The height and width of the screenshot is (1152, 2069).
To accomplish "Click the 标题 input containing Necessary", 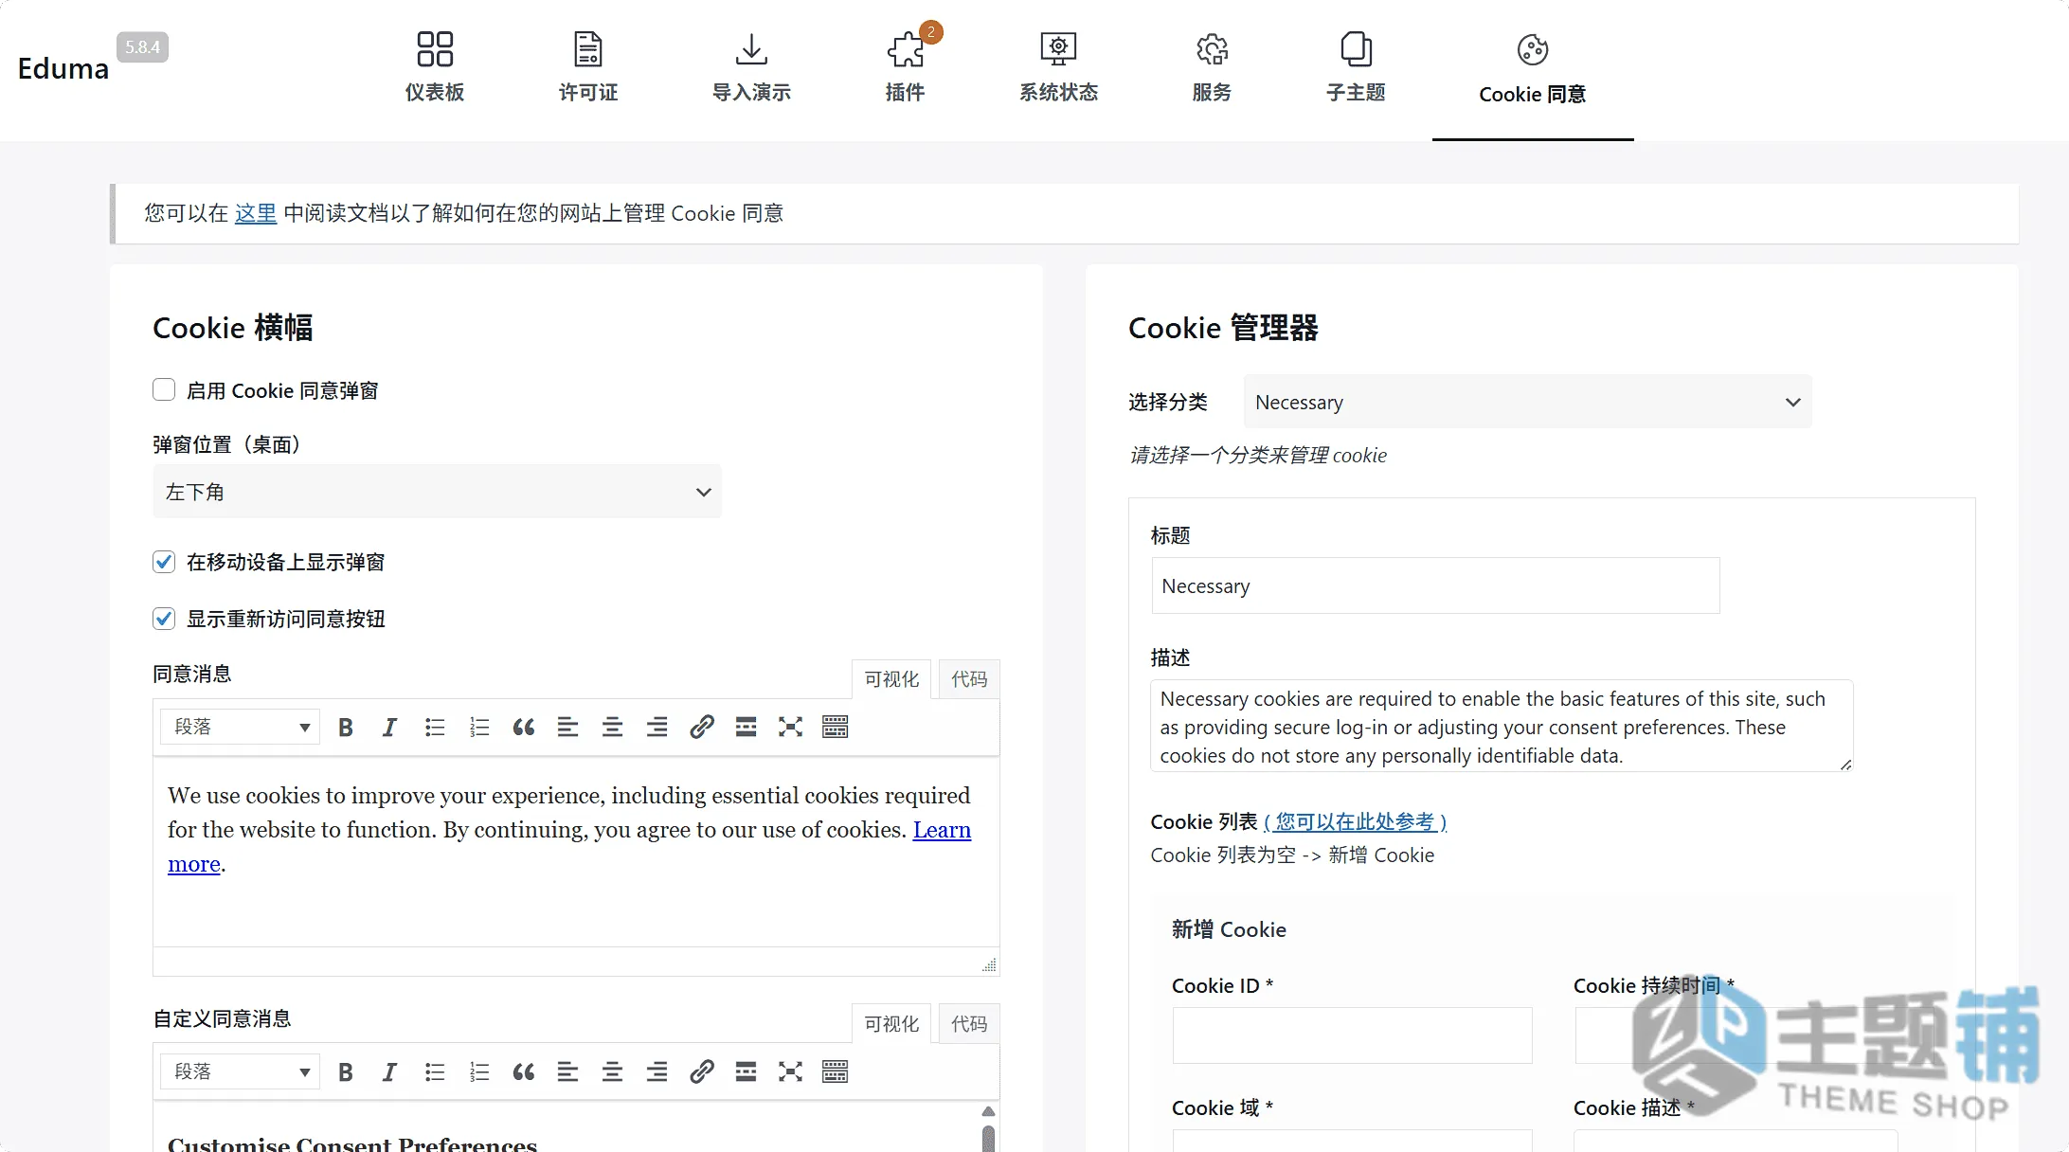I will click(x=1435, y=585).
